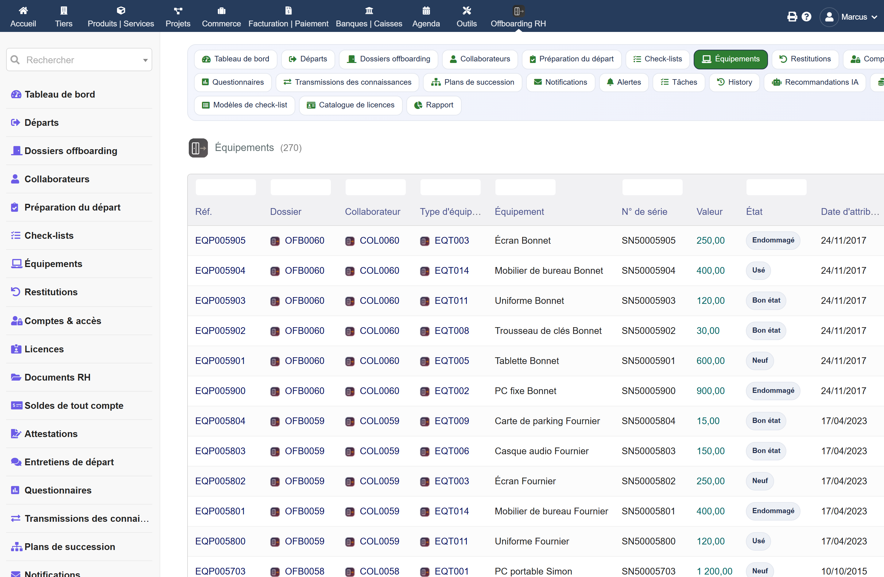
Task: Open Modèles de check-list tab
Action: 244,105
